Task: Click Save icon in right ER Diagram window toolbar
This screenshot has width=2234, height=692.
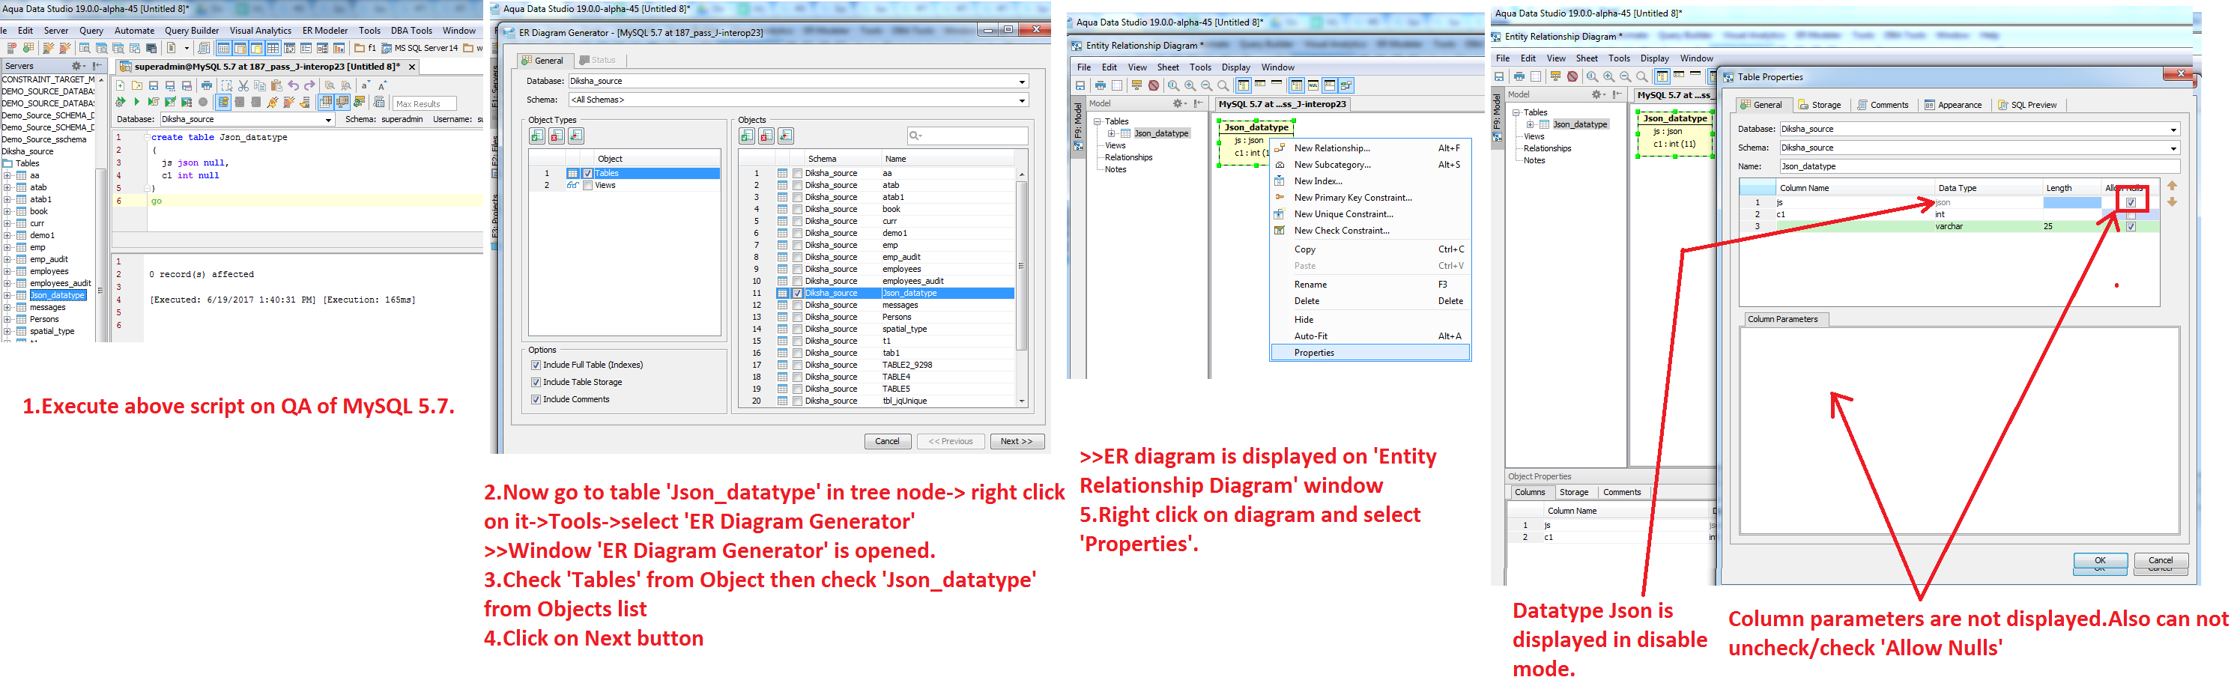Action: [x=1498, y=76]
